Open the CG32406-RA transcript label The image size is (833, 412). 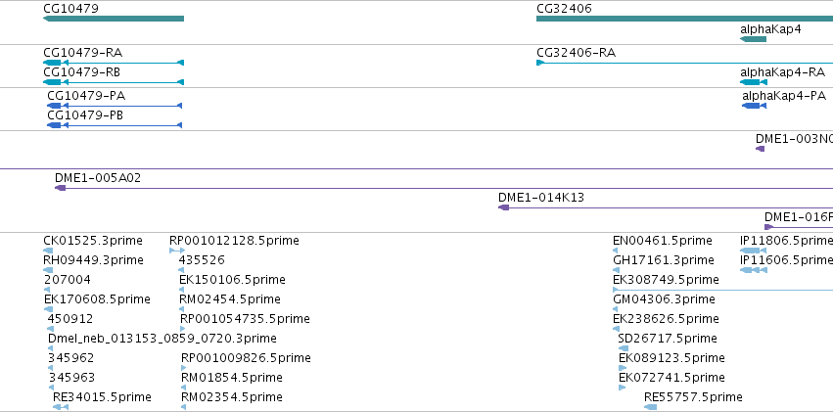(x=576, y=53)
